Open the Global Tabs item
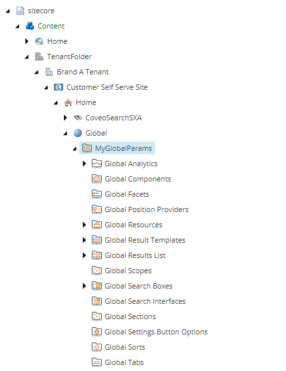The width and height of the screenshot is (286, 371). click(x=124, y=362)
